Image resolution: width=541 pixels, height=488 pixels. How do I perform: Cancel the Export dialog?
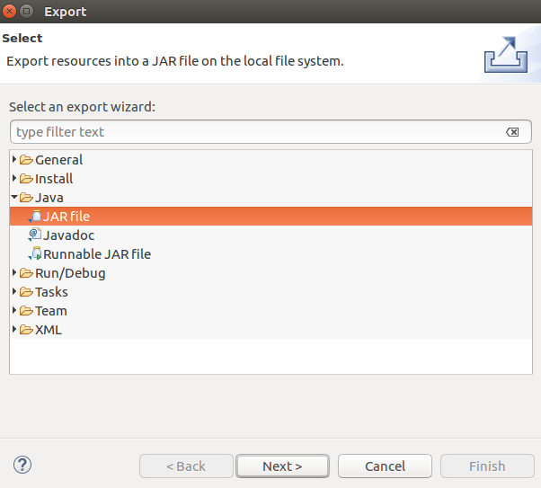click(x=385, y=466)
